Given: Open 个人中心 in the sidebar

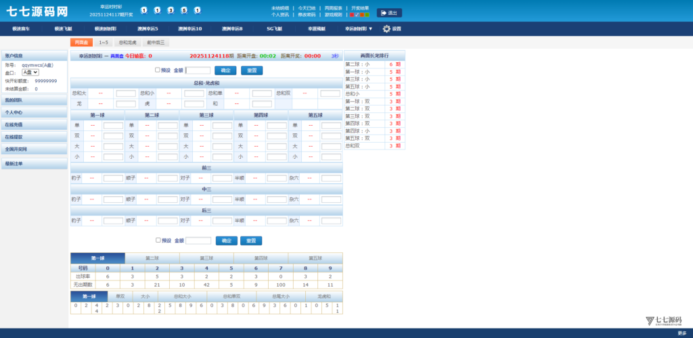Looking at the screenshot, I should pyautogui.click(x=35, y=112).
